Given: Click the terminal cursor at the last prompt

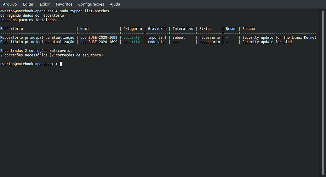Looking at the screenshot, I should (x=61, y=64).
